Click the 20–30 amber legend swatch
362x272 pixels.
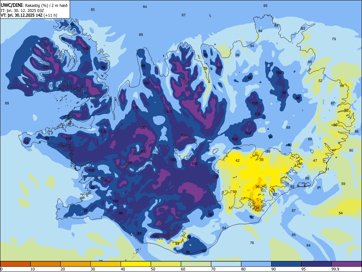[x=76, y=264]
